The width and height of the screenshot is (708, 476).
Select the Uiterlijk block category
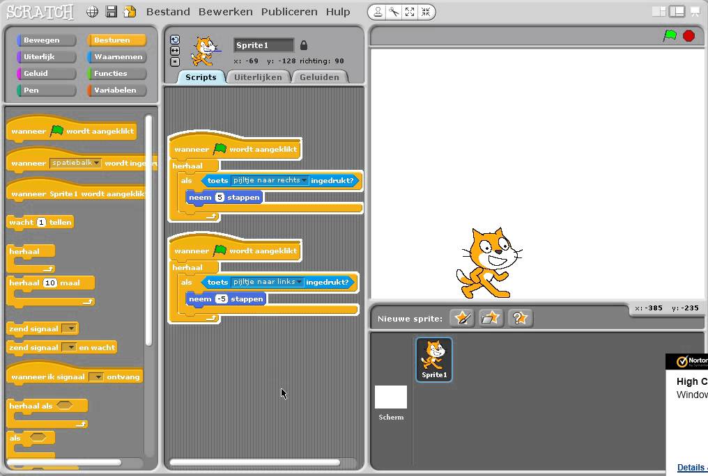pos(47,57)
